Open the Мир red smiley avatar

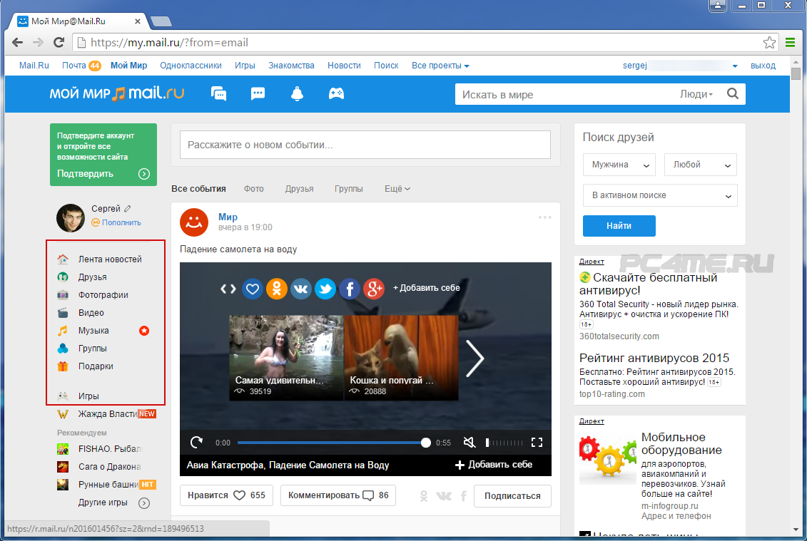(x=194, y=222)
